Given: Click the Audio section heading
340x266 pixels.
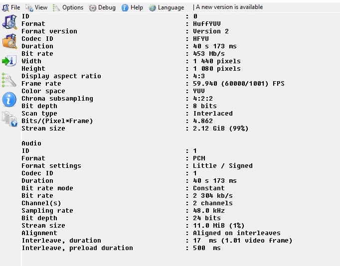Looking at the screenshot, I should (31, 143).
